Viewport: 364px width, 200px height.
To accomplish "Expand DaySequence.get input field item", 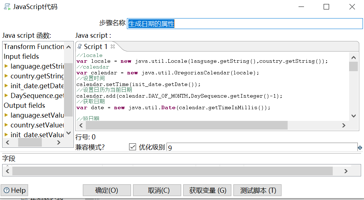I will point(6,95).
